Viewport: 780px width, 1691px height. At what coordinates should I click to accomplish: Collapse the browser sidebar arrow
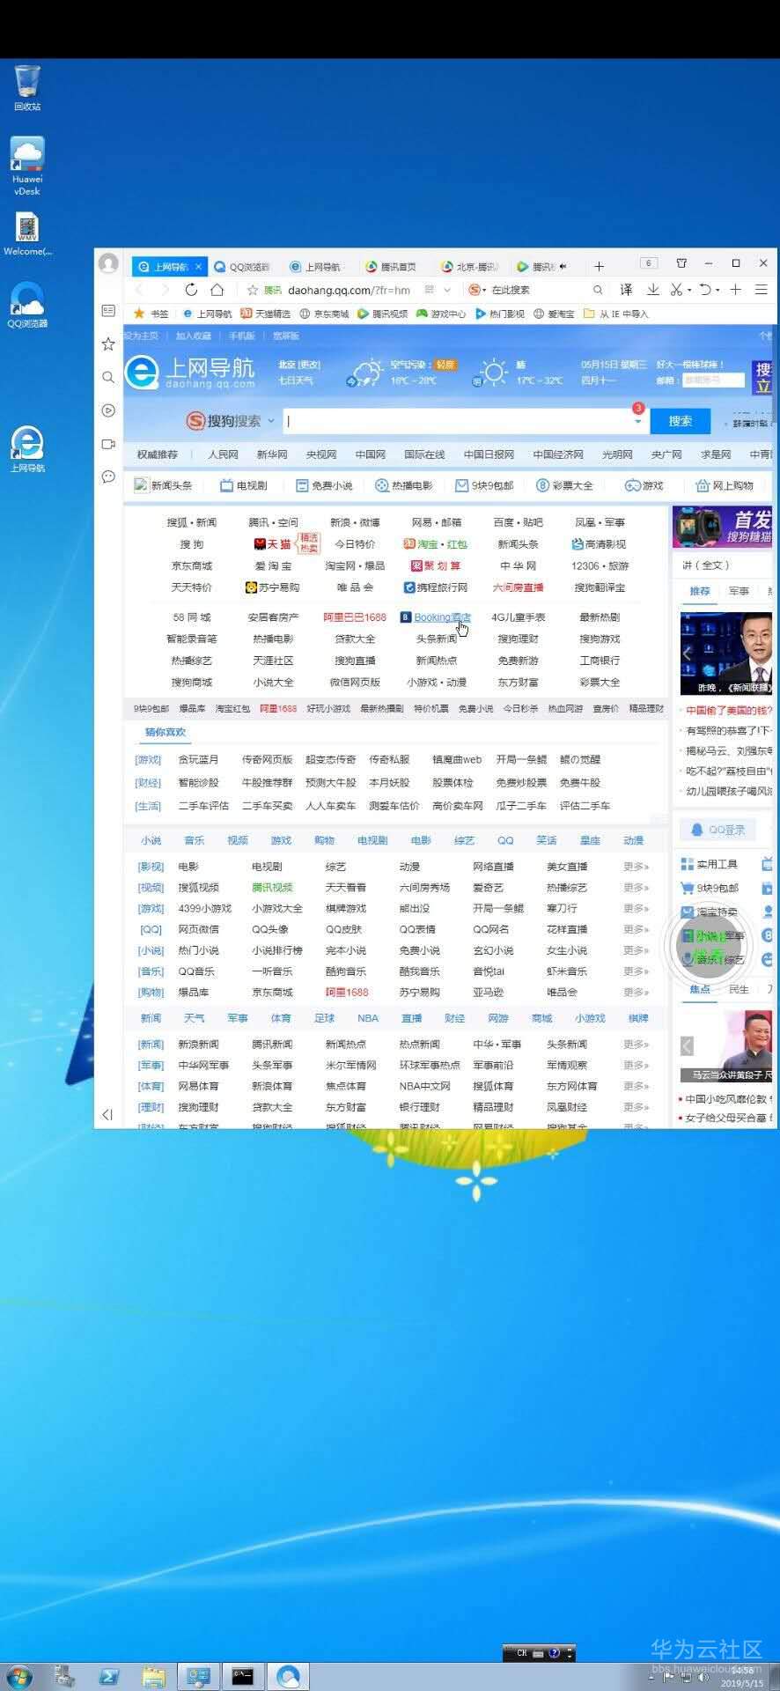(x=107, y=1114)
